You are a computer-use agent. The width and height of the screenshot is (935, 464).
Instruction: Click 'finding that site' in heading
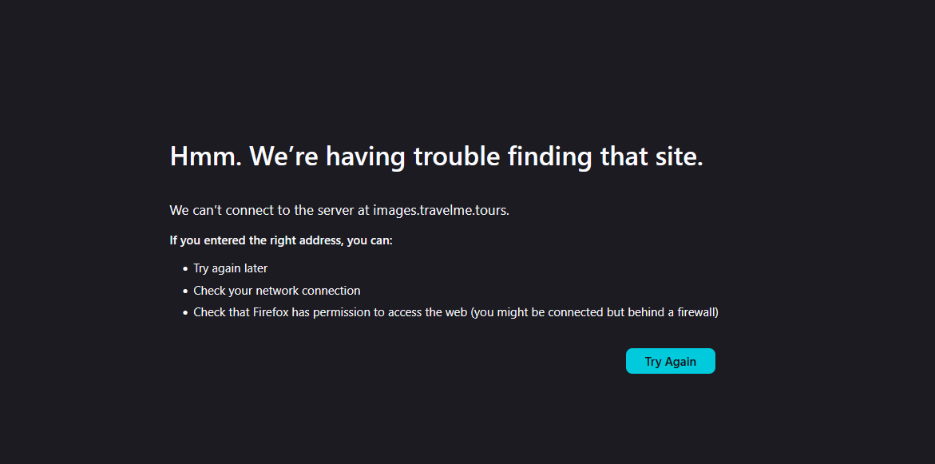coord(605,157)
